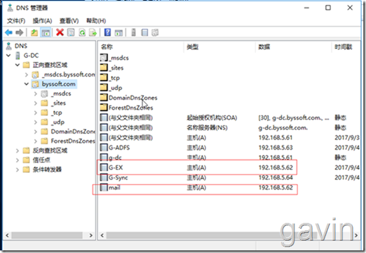Select the 起始授权机构(SOA) record row
This screenshot has width=366, height=253.
pyautogui.click(x=229, y=118)
